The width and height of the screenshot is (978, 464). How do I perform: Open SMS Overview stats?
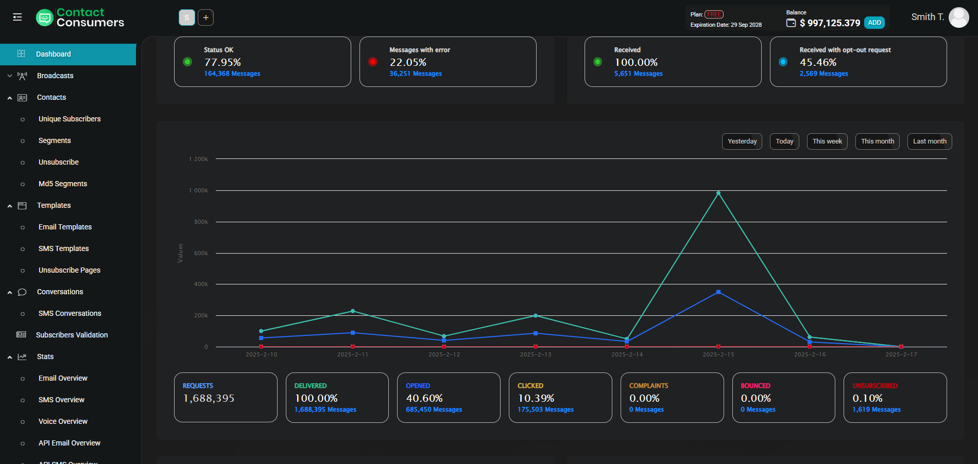61,400
